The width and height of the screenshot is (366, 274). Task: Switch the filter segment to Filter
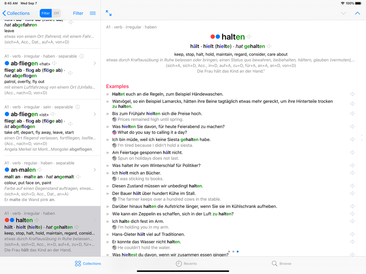[45, 13]
